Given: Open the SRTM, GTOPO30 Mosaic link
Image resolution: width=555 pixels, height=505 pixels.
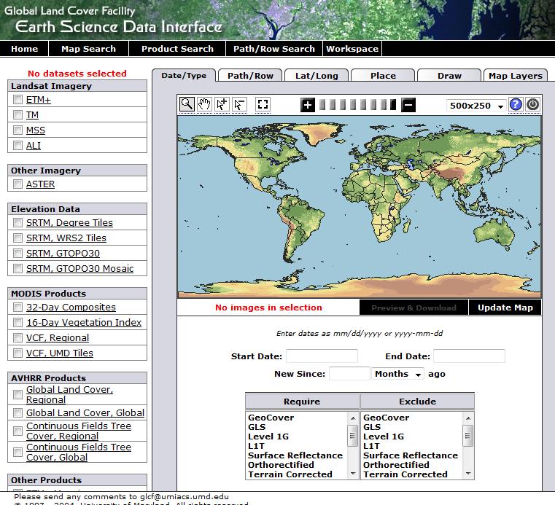Looking at the screenshot, I should point(80,268).
